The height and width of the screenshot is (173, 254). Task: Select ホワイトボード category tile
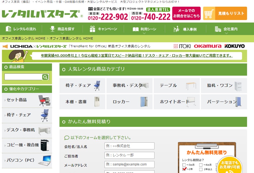click(x=176, y=102)
